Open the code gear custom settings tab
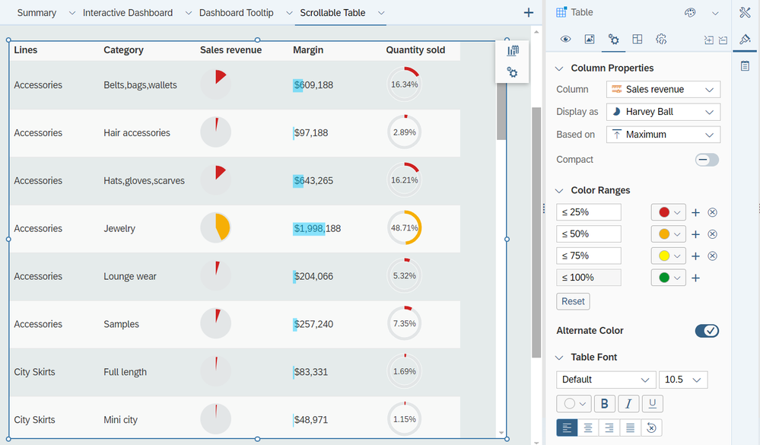Image resolution: width=760 pixels, height=445 pixels. tap(661, 40)
